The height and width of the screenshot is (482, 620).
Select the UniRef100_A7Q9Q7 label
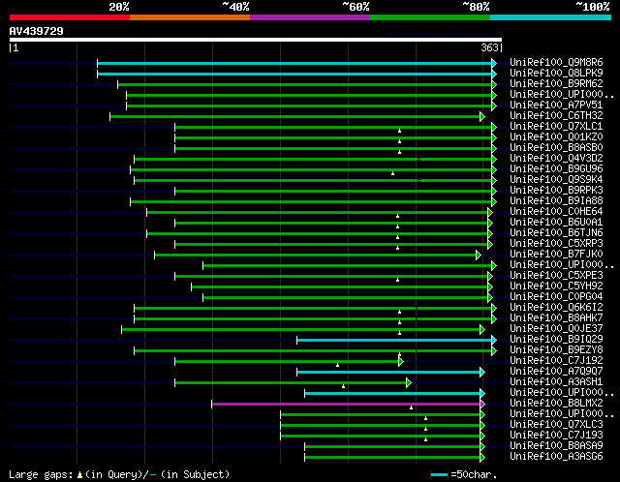click(x=556, y=371)
